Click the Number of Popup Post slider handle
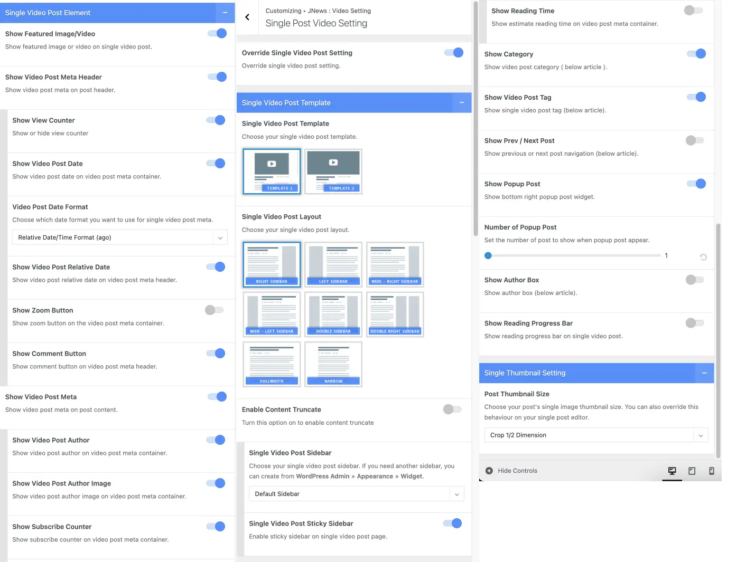736x562 pixels. 488,255
